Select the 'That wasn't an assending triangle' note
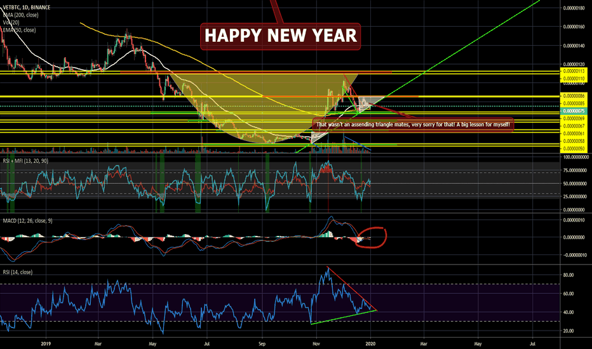Viewport: 592px width, 349px height. tap(413, 124)
